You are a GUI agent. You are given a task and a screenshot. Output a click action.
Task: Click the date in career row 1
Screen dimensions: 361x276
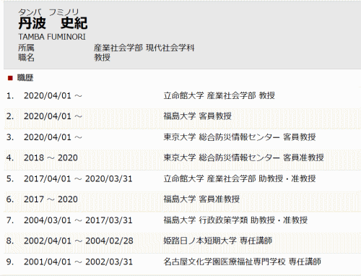tap(53, 96)
